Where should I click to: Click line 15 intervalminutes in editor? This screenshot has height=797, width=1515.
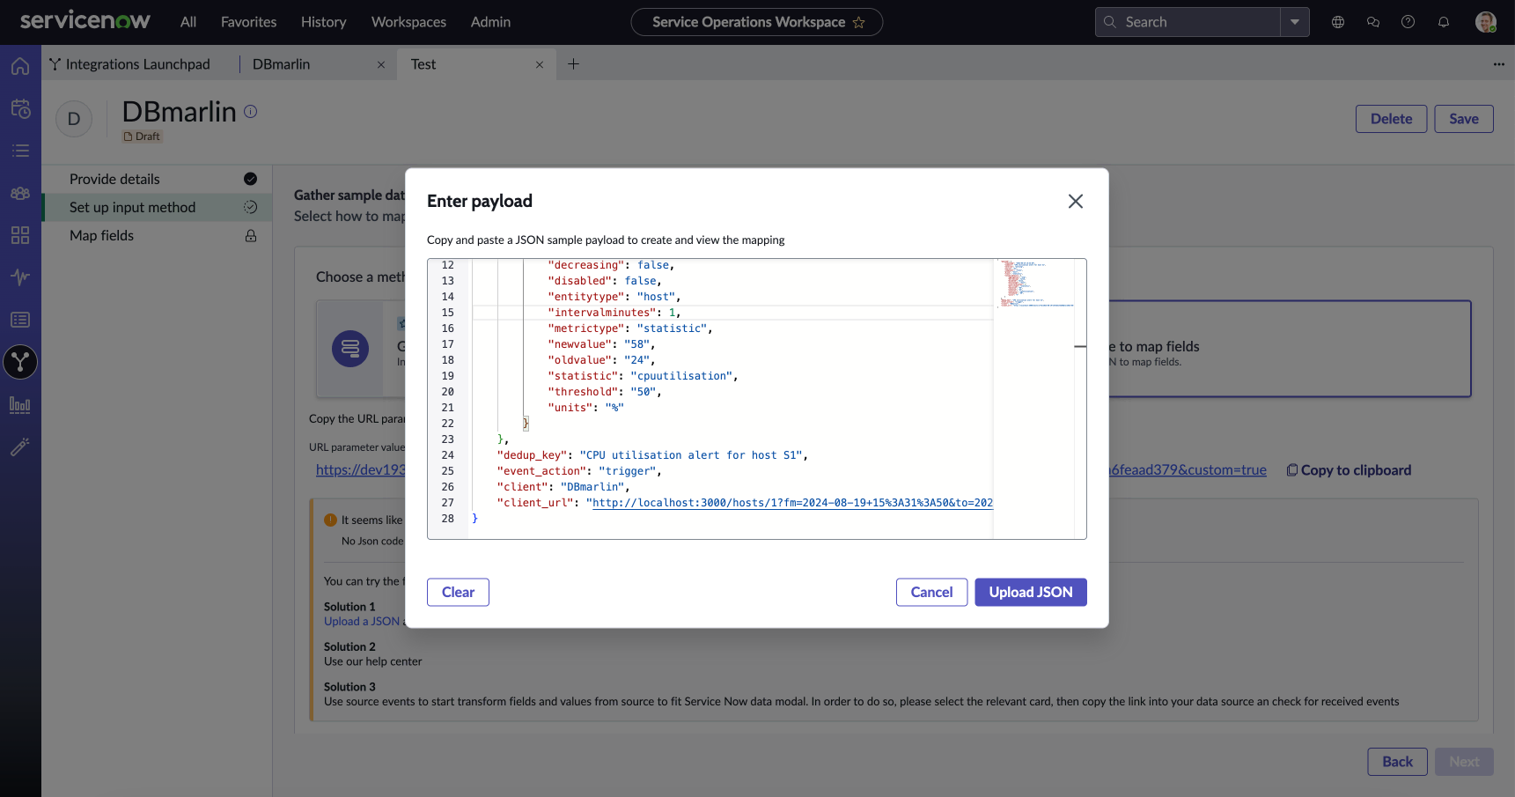point(614,313)
